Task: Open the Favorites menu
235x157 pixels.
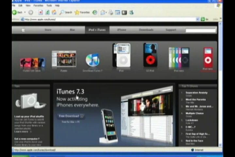Action: click(x=39, y=6)
